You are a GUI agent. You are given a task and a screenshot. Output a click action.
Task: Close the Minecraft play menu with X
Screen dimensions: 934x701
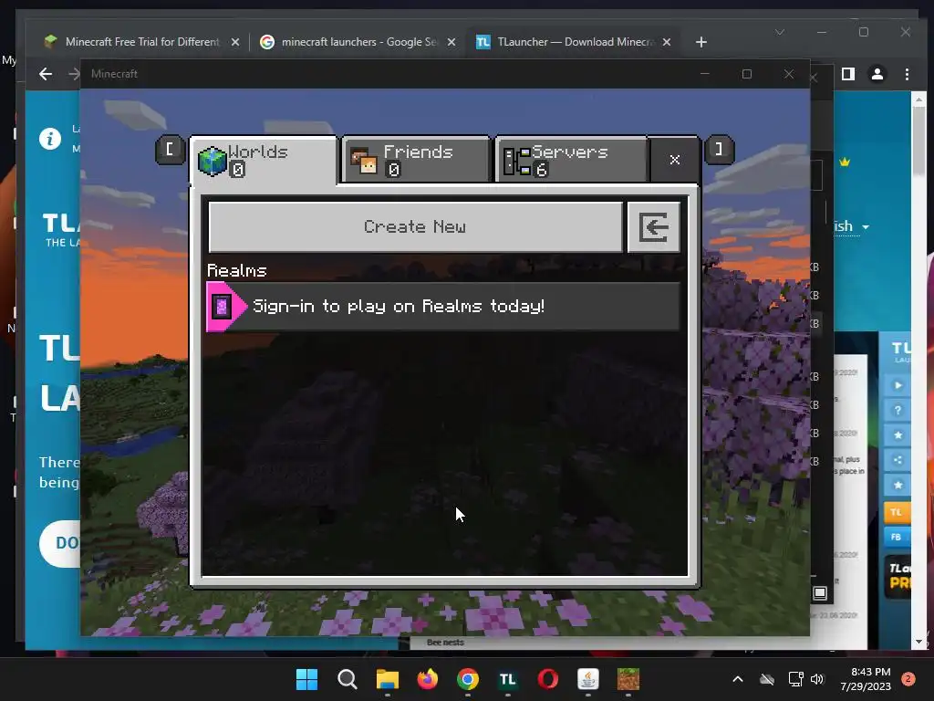click(x=674, y=160)
